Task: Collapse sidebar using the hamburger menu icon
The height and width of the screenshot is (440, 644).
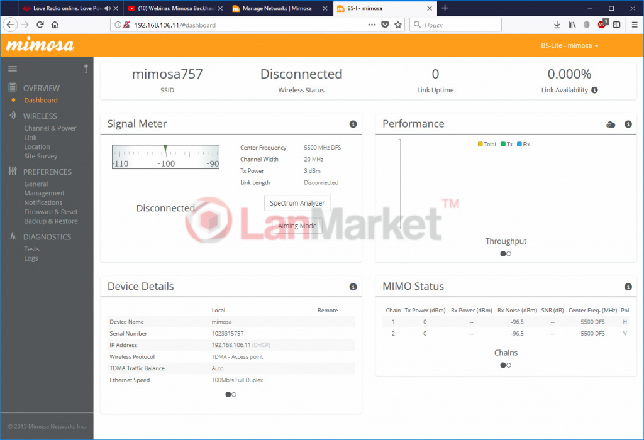Action: pos(13,69)
